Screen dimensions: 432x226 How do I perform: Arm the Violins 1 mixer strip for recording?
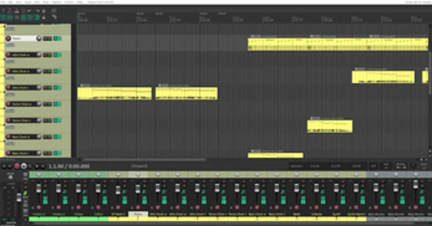[38, 208]
